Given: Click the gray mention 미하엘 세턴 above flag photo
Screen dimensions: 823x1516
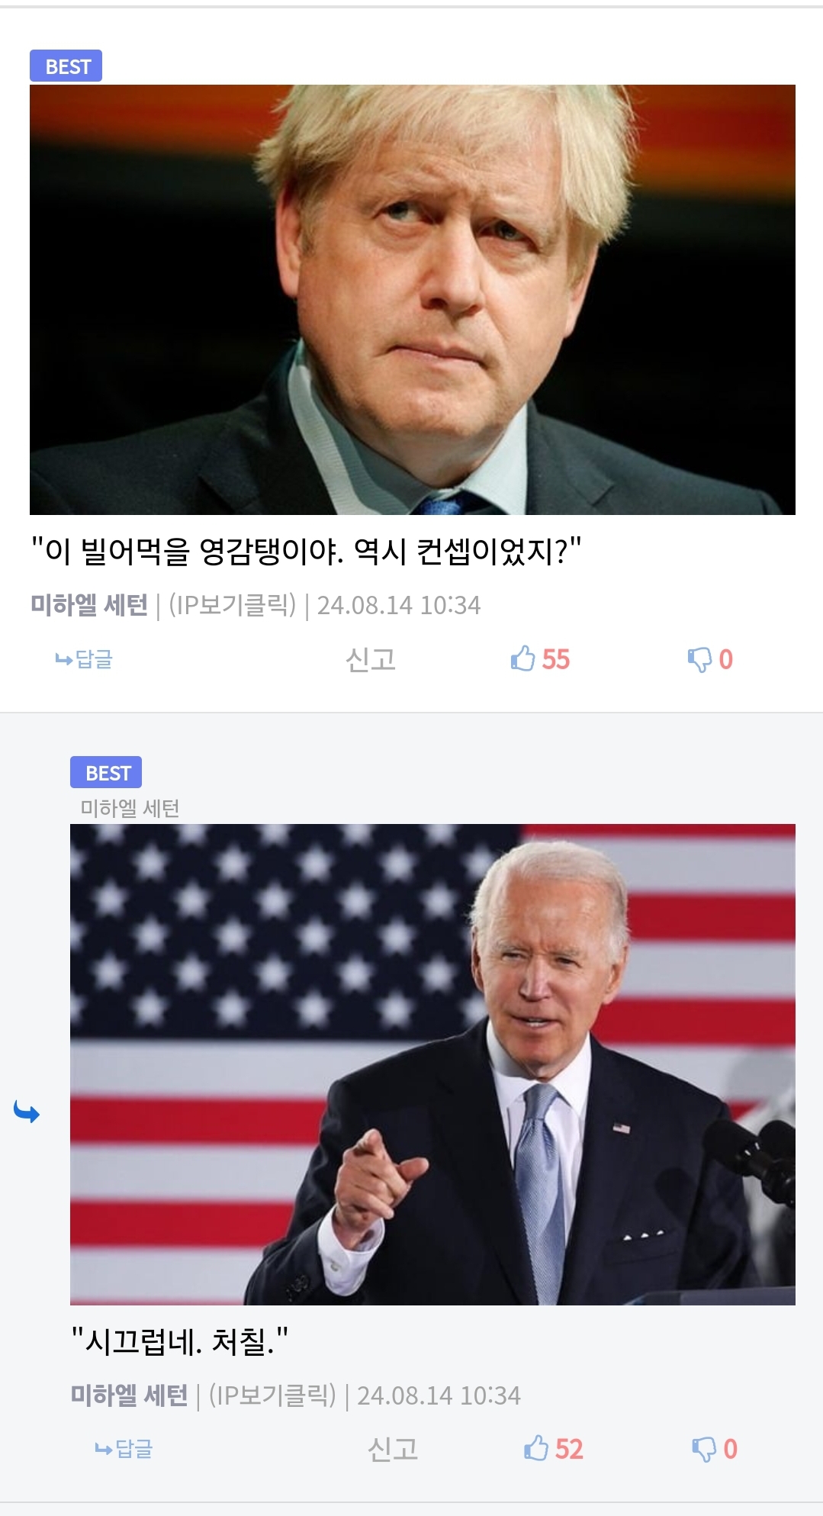Looking at the screenshot, I should pos(130,808).
